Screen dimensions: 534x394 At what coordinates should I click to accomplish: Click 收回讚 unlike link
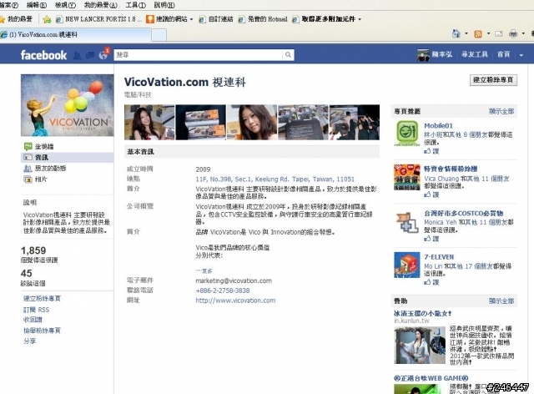[x=33, y=320]
